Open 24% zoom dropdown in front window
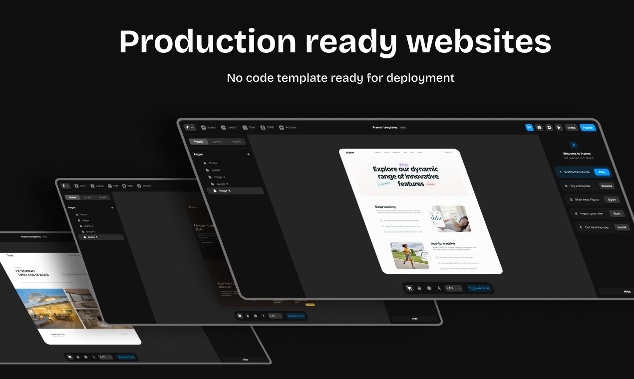 coord(453,288)
